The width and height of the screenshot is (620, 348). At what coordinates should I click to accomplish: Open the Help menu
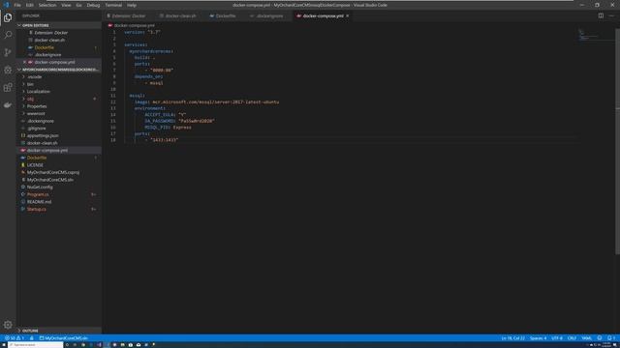[x=132, y=5]
